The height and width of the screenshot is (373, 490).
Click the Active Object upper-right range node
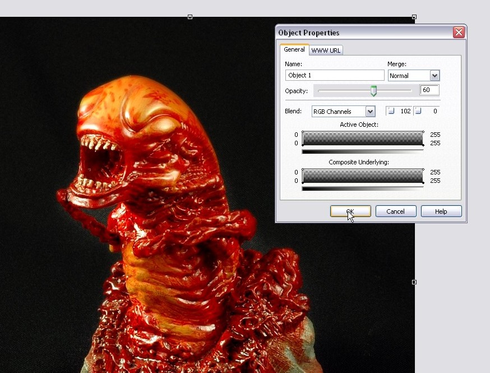point(423,132)
